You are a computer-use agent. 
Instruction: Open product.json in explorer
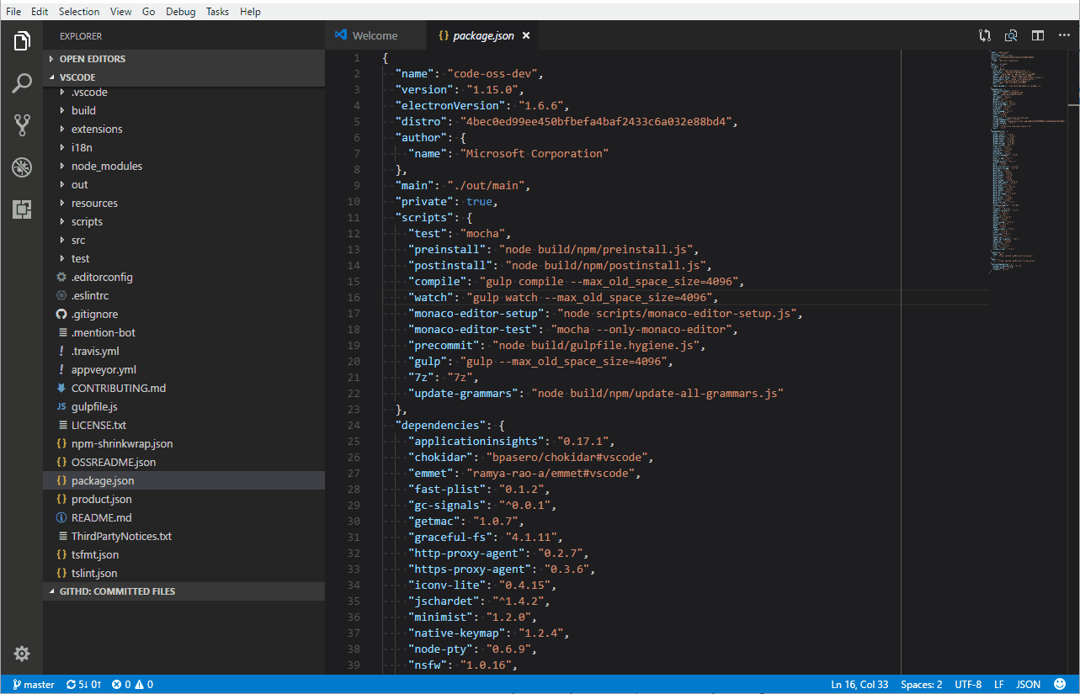(184, 499)
